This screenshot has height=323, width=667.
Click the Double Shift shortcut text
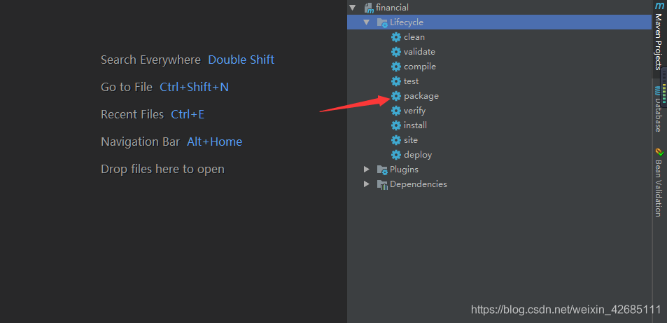[x=241, y=60]
